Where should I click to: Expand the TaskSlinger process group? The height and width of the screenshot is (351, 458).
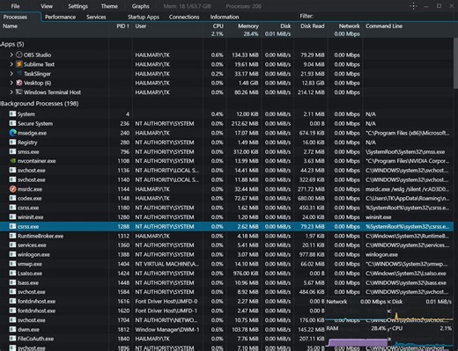click(x=11, y=74)
